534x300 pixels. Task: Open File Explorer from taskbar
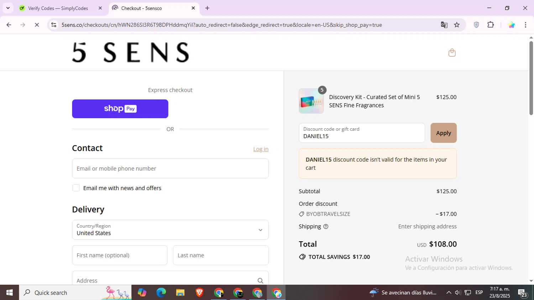click(x=180, y=293)
